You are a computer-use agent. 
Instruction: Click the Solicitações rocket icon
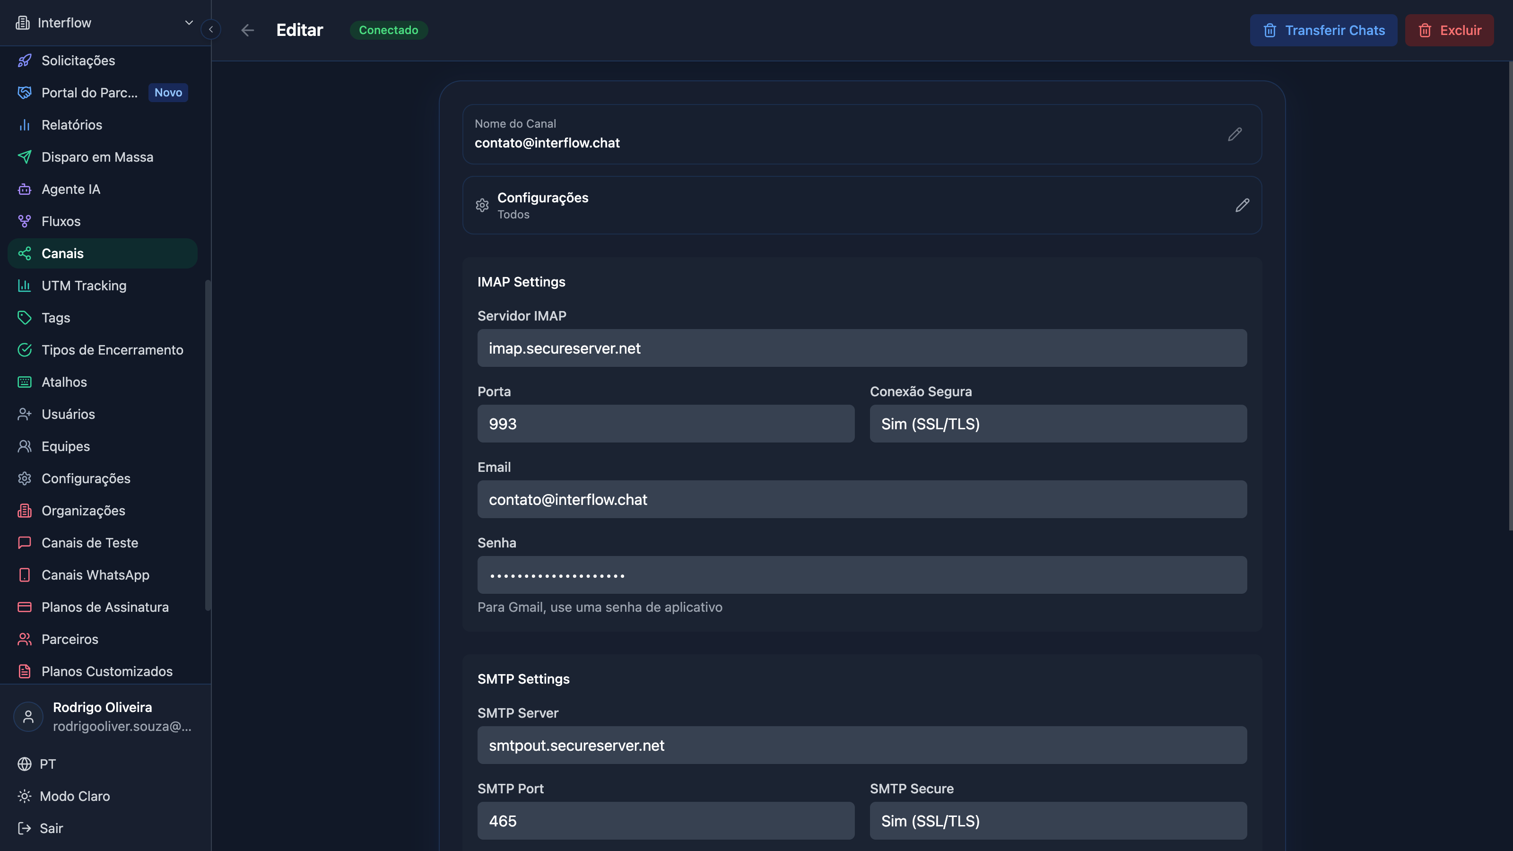click(x=24, y=61)
